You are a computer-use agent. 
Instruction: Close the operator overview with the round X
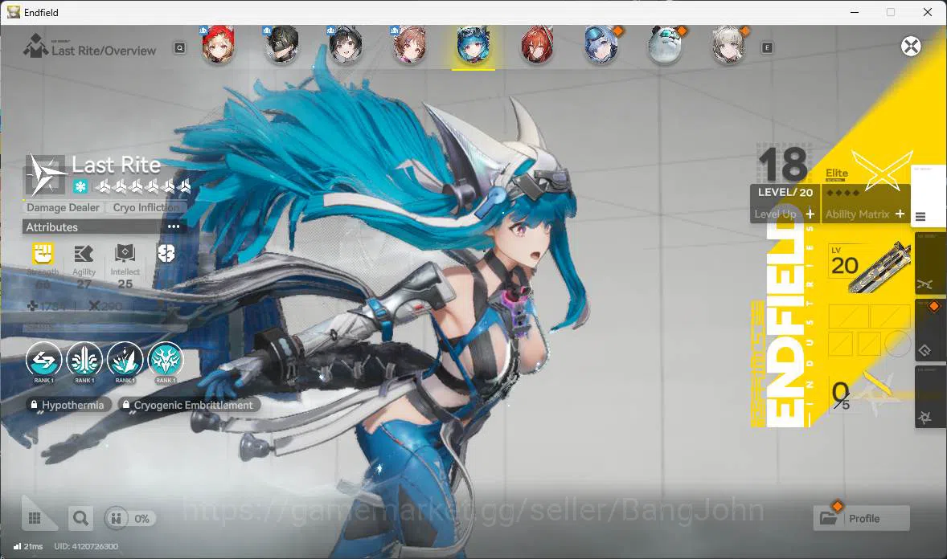tap(911, 47)
